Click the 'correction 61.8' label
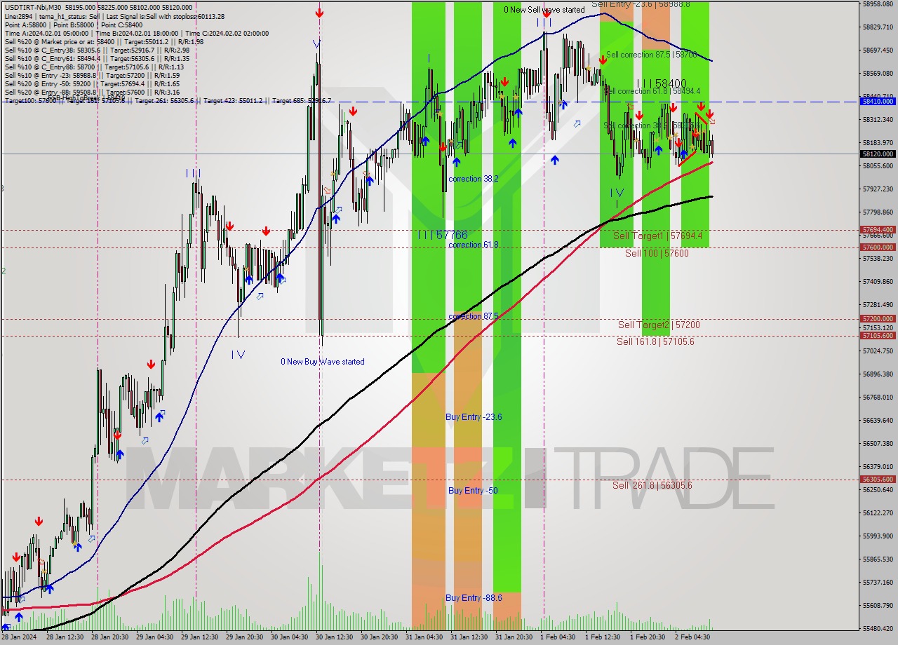The width and height of the screenshot is (898, 645). pyautogui.click(x=474, y=245)
